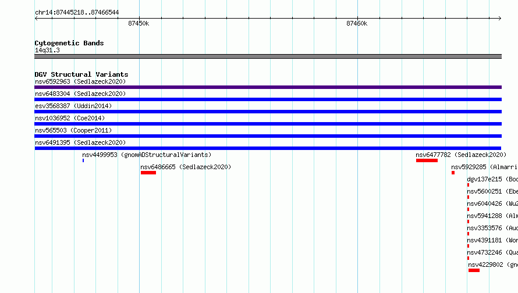Viewport: 518px width, 293px height.
Task: Open the nsv3353576 variant label
Action: click(x=492, y=228)
